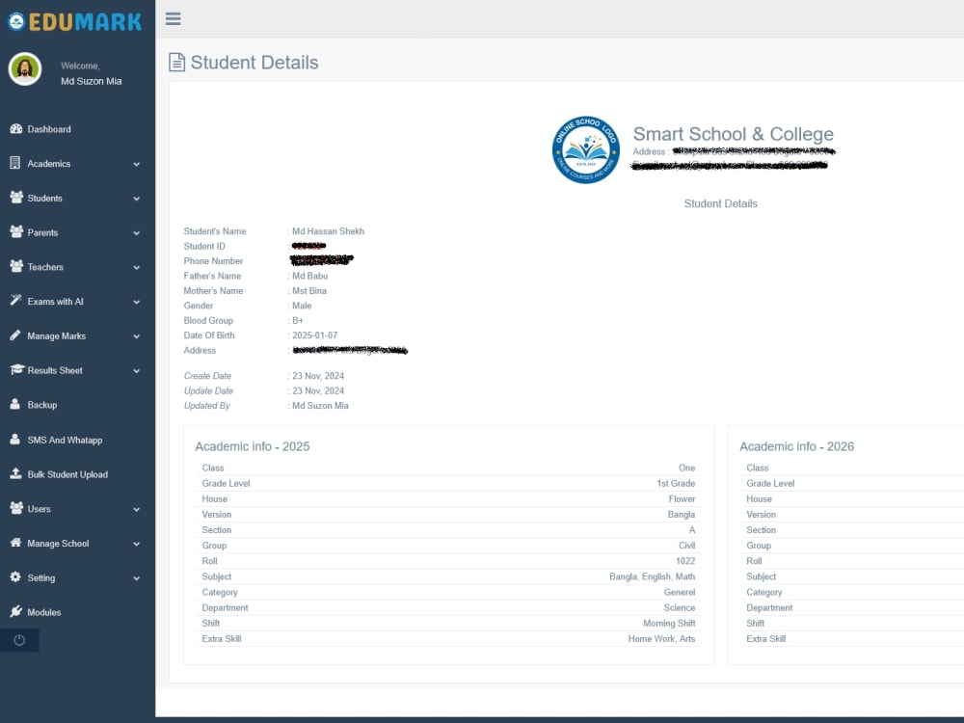
Task: Click group value Civil
Action: 686,546
